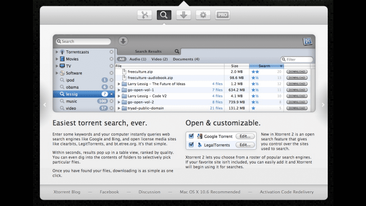The width and height of the screenshot is (366, 206).
Task: Remove the Software sidebar entry
Action: pyautogui.click(x=111, y=73)
